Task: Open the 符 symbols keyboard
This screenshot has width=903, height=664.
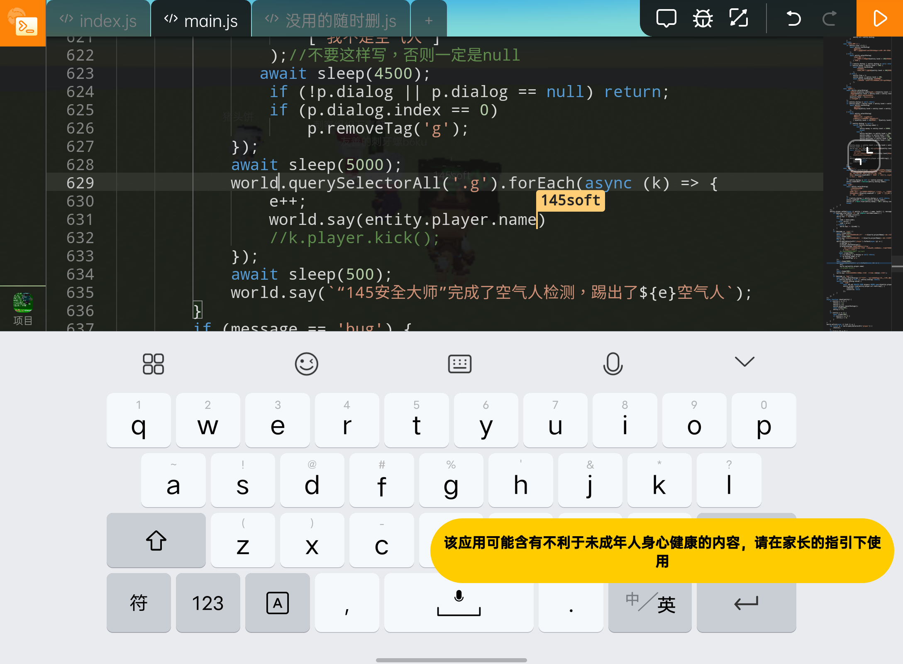Action: pos(139,603)
